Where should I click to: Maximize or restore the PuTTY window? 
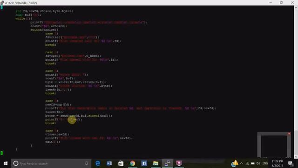[281, 3]
